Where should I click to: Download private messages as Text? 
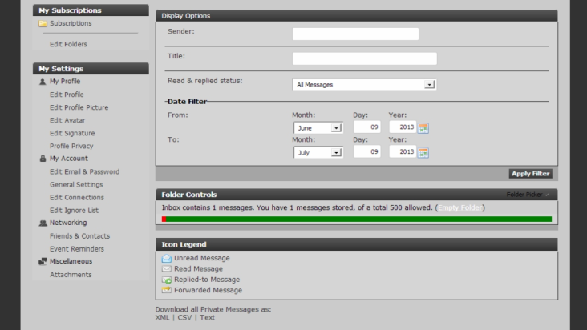(x=207, y=318)
